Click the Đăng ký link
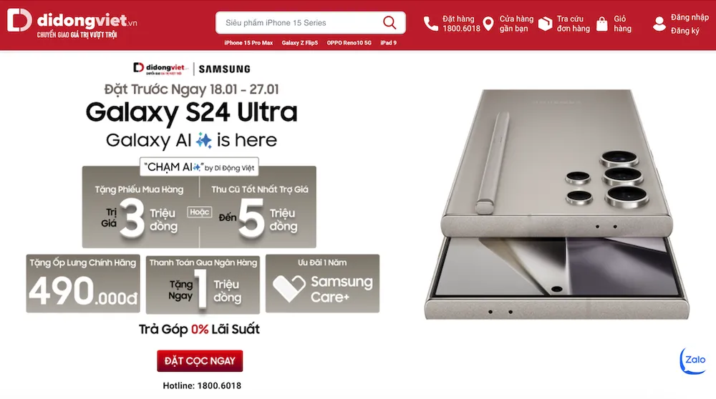The image size is (716, 399). click(685, 31)
